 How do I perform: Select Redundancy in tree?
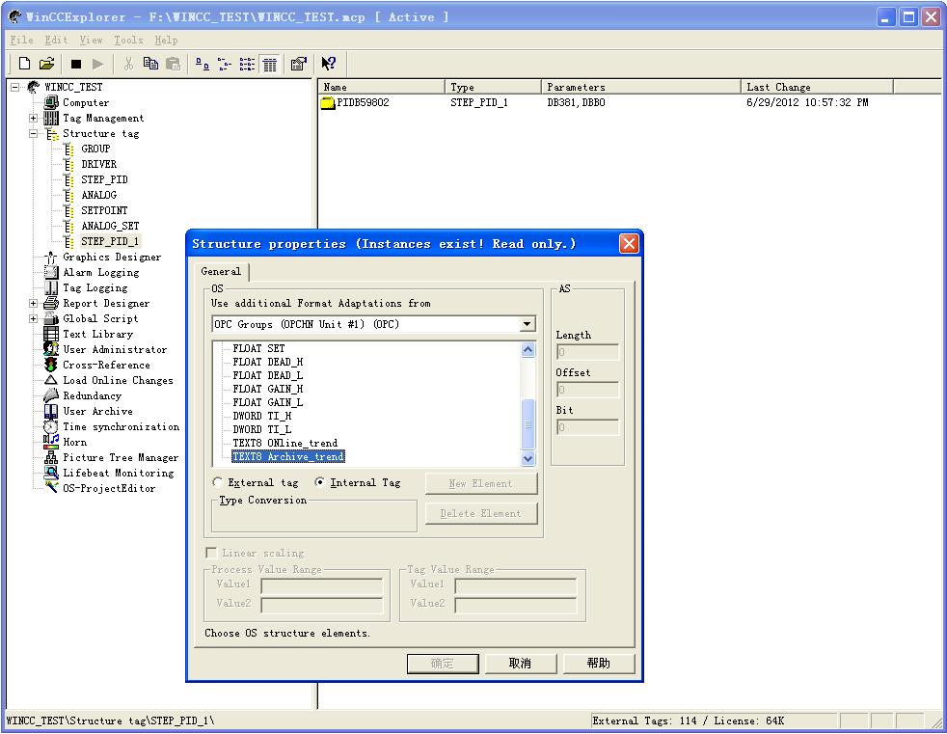[92, 395]
